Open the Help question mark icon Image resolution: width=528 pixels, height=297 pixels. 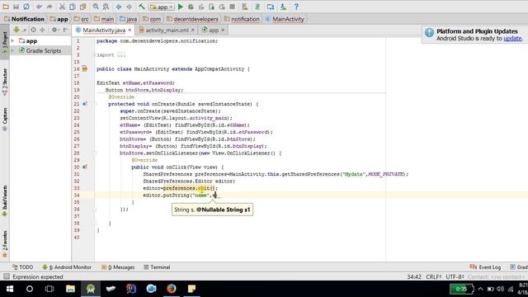[296, 7]
